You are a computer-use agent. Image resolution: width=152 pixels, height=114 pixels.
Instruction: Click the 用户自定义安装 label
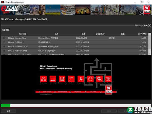click(141, 26)
